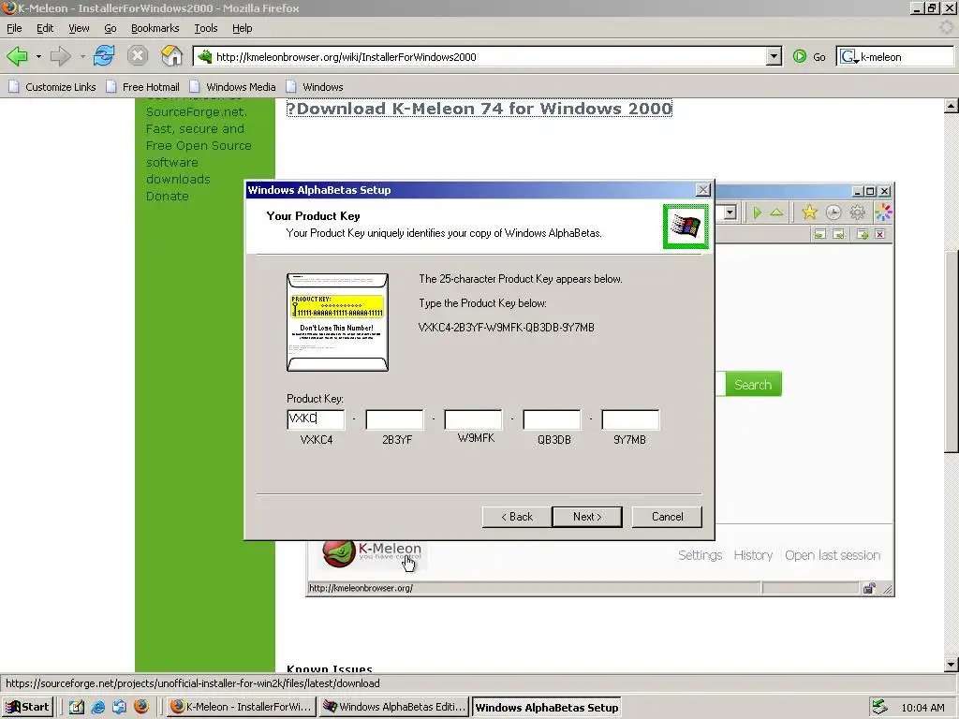This screenshot has height=719, width=959.
Task: Expand the K-Meleon window URL dropdown arrow
Action: tap(730, 213)
